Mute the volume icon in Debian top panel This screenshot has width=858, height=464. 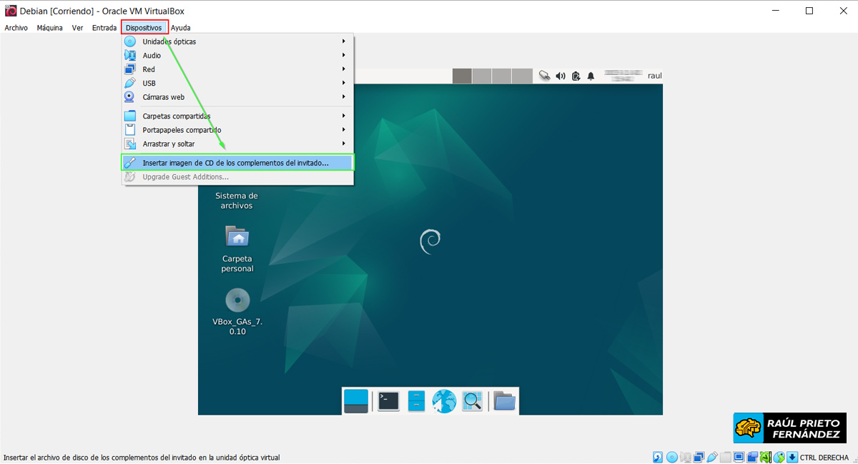[560, 76]
